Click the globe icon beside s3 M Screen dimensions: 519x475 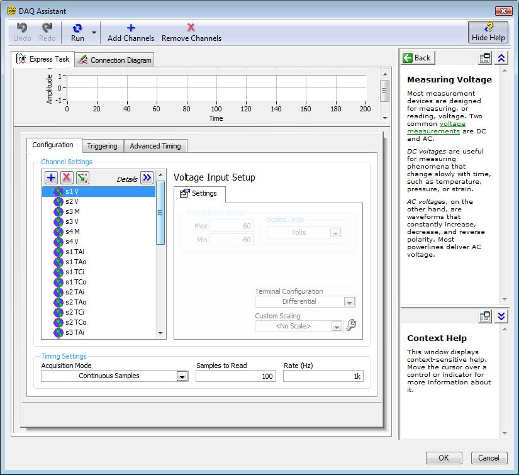point(59,211)
